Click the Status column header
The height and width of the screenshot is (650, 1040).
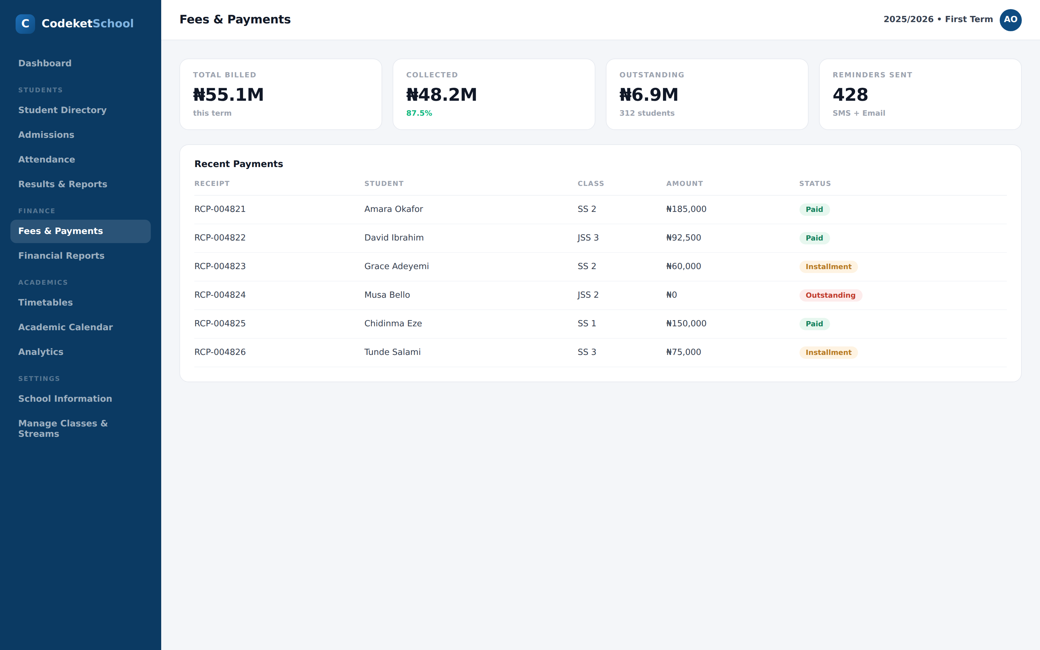pyautogui.click(x=815, y=184)
